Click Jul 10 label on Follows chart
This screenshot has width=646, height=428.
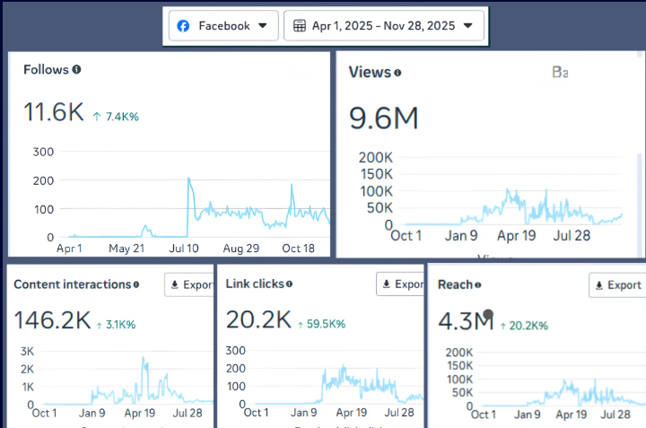(184, 249)
